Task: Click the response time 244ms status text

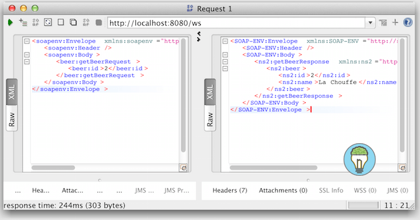Action: tap(64, 205)
